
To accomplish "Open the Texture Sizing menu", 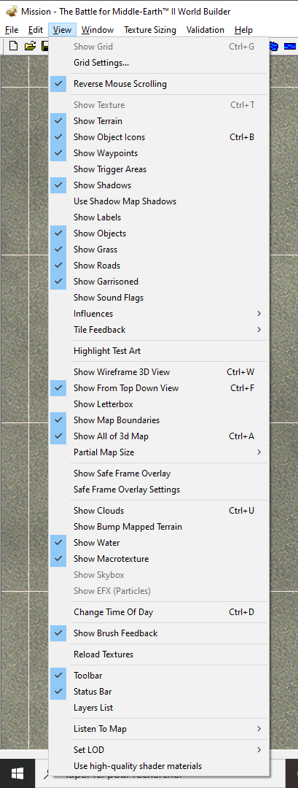I will pos(150,30).
